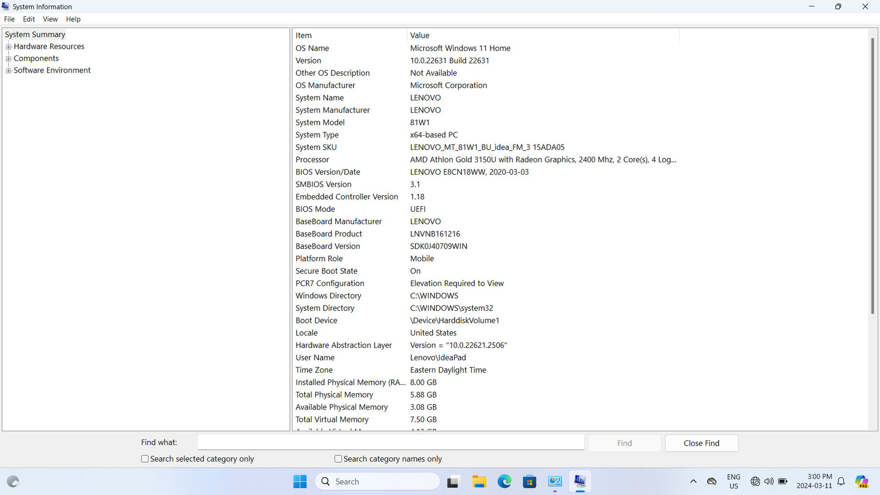Image resolution: width=880 pixels, height=495 pixels.
Task: Select the Boot Device row
Action: click(486, 320)
